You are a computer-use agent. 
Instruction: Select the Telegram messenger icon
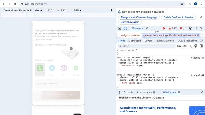[x=52, y=68]
